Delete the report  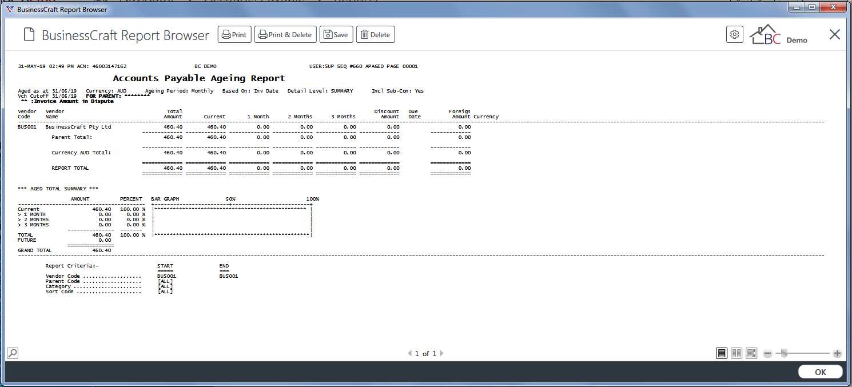point(376,35)
